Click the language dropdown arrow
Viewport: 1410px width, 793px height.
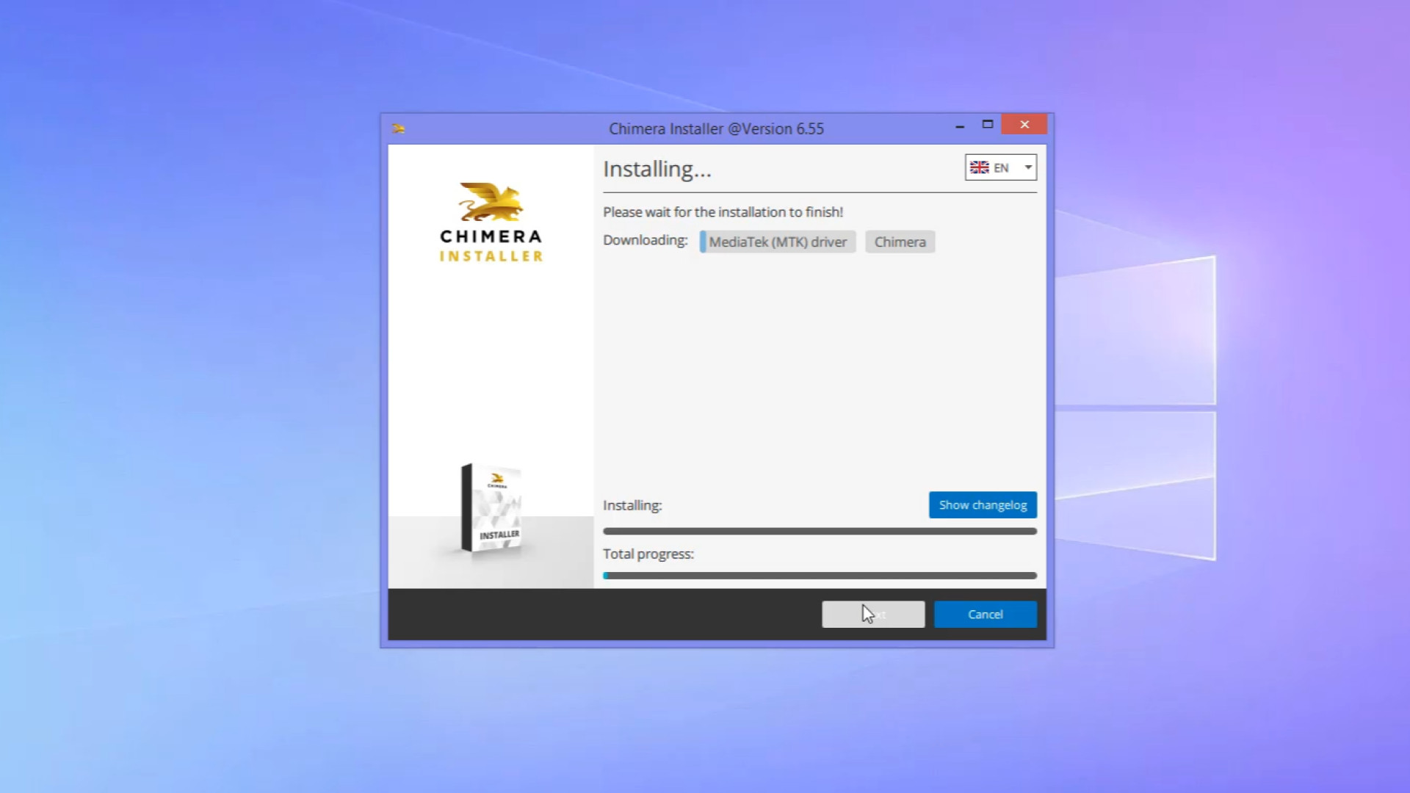click(1028, 167)
